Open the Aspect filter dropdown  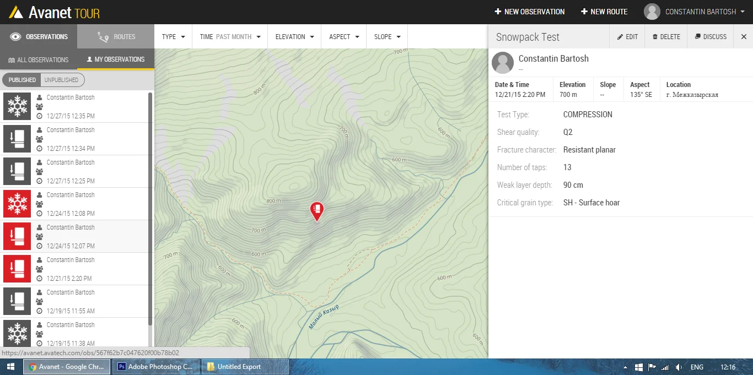[344, 37]
